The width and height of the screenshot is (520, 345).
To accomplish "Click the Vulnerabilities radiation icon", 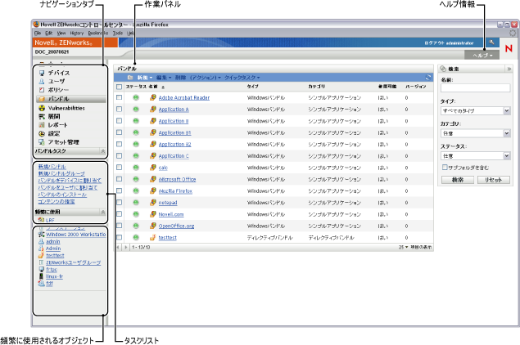I will click(42, 108).
